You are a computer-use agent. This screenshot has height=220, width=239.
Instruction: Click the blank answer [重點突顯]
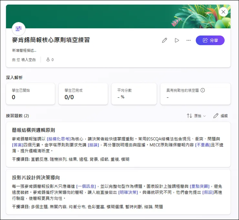(200, 186)
